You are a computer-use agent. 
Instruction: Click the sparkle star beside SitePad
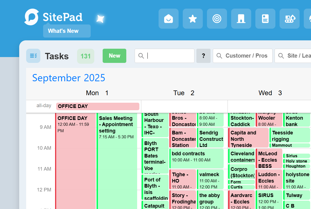pyautogui.click(x=100, y=19)
